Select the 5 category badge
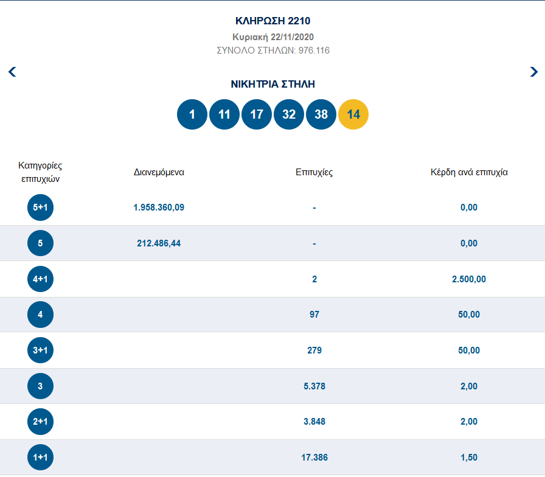This screenshot has width=545, height=477. [x=41, y=243]
